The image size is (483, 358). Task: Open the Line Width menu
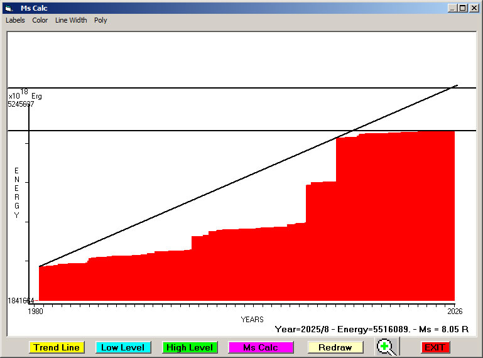pyautogui.click(x=71, y=20)
